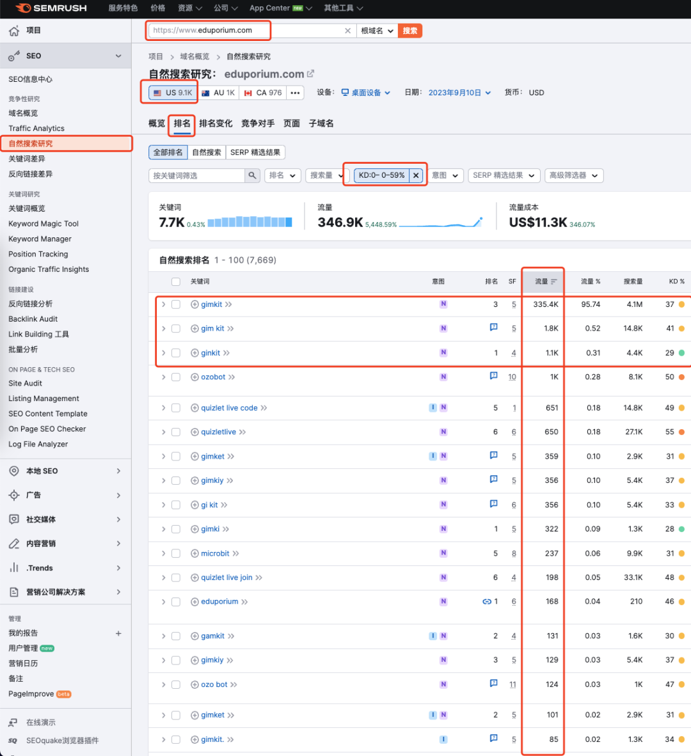The height and width of the screenshot is (756, 691).
Task: Open SERP features icon for ozobot row
Action: (493, 376)
